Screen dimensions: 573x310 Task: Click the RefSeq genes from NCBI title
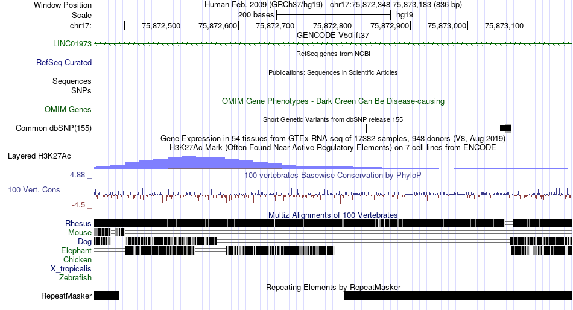coord(333,54)
